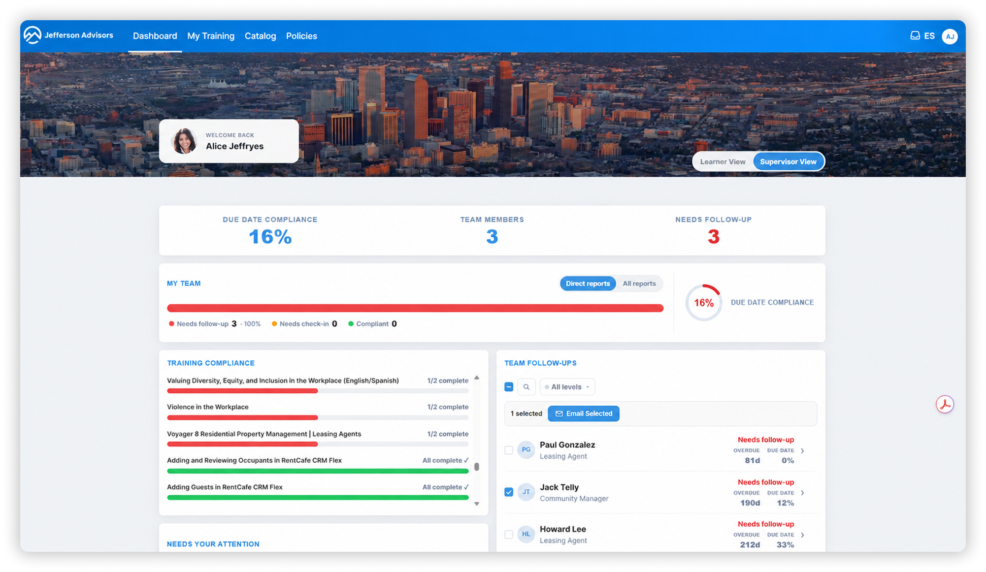Click the red My Team progress bar

pos(415,308)
